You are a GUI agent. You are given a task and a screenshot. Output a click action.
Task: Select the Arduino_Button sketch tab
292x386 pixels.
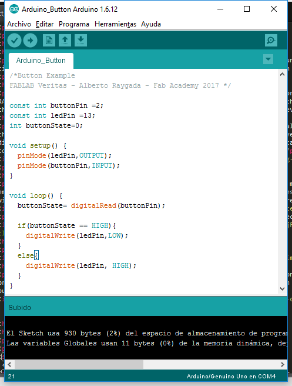[41, 61]
